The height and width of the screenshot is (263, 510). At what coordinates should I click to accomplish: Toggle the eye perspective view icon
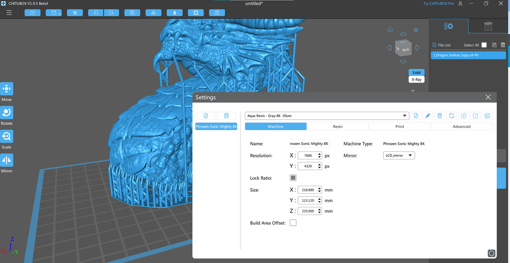click(416, 30)
